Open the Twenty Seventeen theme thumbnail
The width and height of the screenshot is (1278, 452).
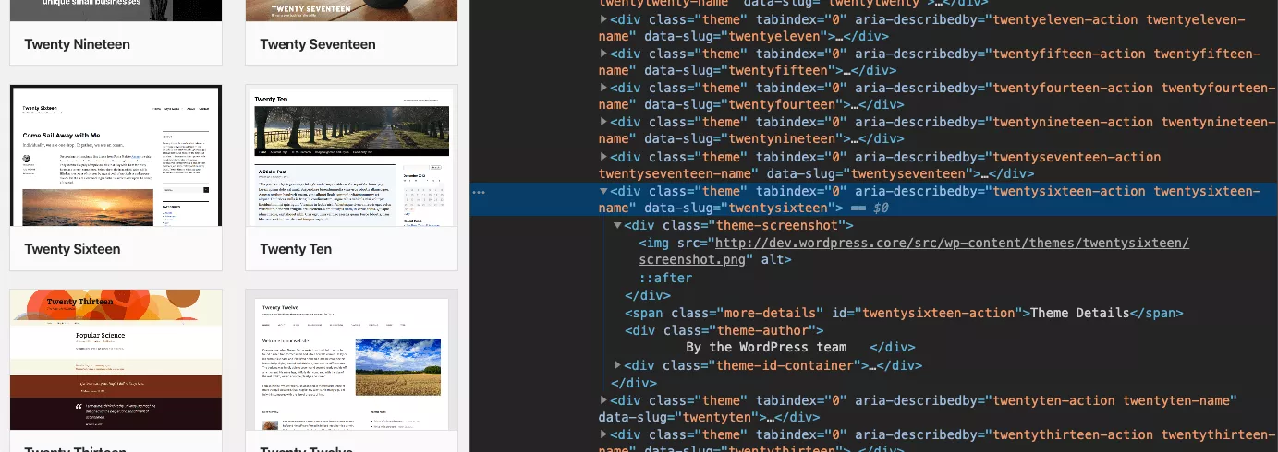[351, 10]
